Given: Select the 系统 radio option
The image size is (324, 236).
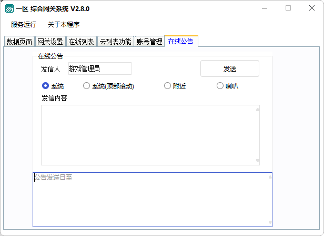Looking at the screenshot, I should [x=46, y=86].
